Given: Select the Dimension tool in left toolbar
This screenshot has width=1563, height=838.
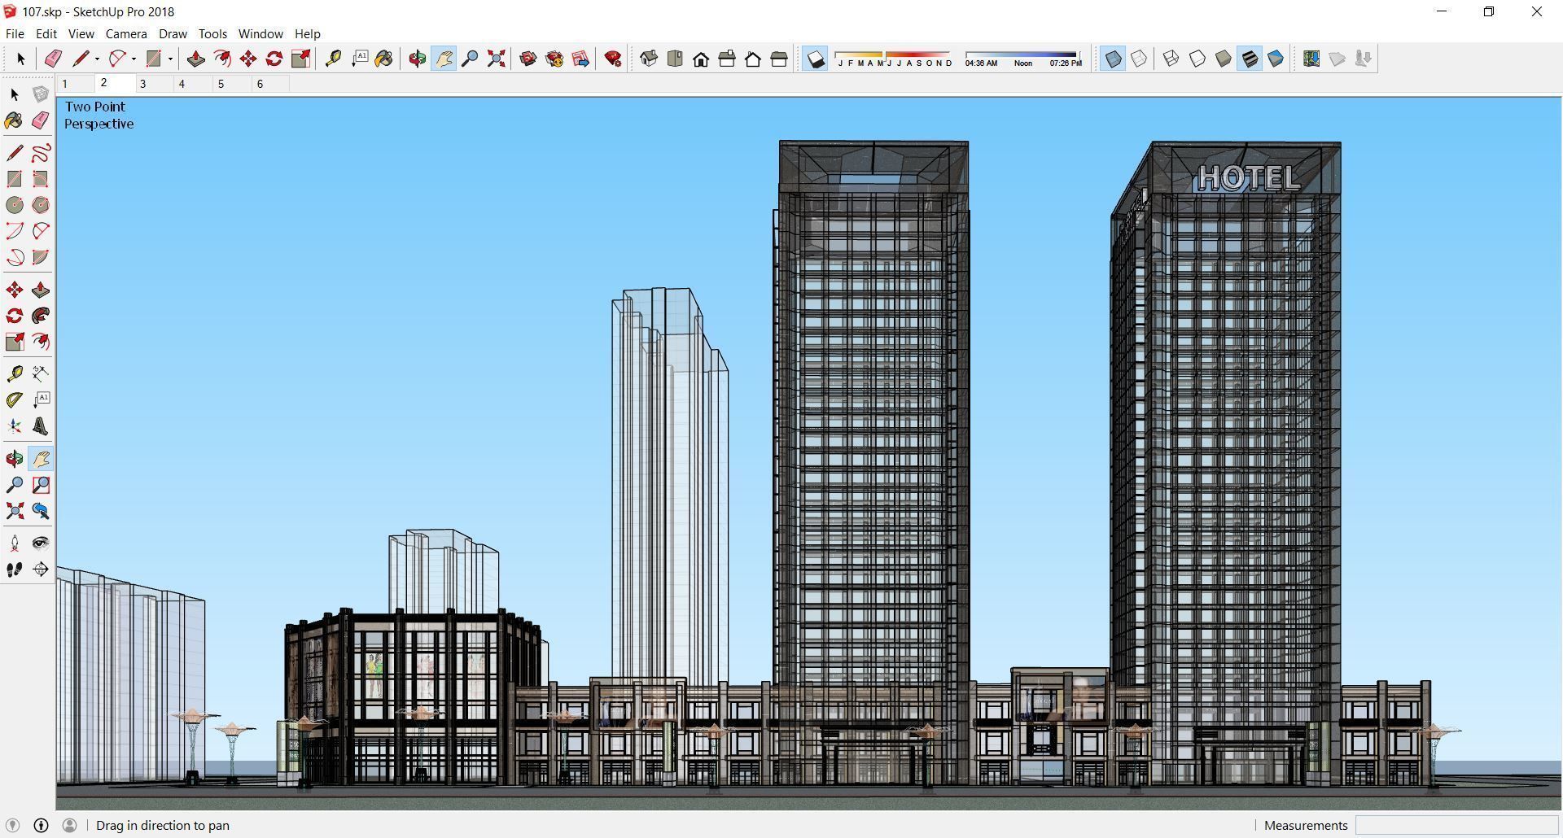Looking at the screenshot, I should [41, 374].
